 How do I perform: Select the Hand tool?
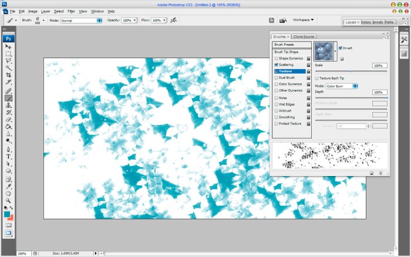[8, 194]
